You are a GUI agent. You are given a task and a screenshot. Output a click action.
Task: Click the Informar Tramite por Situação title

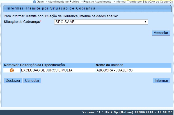tap(51, 8)
